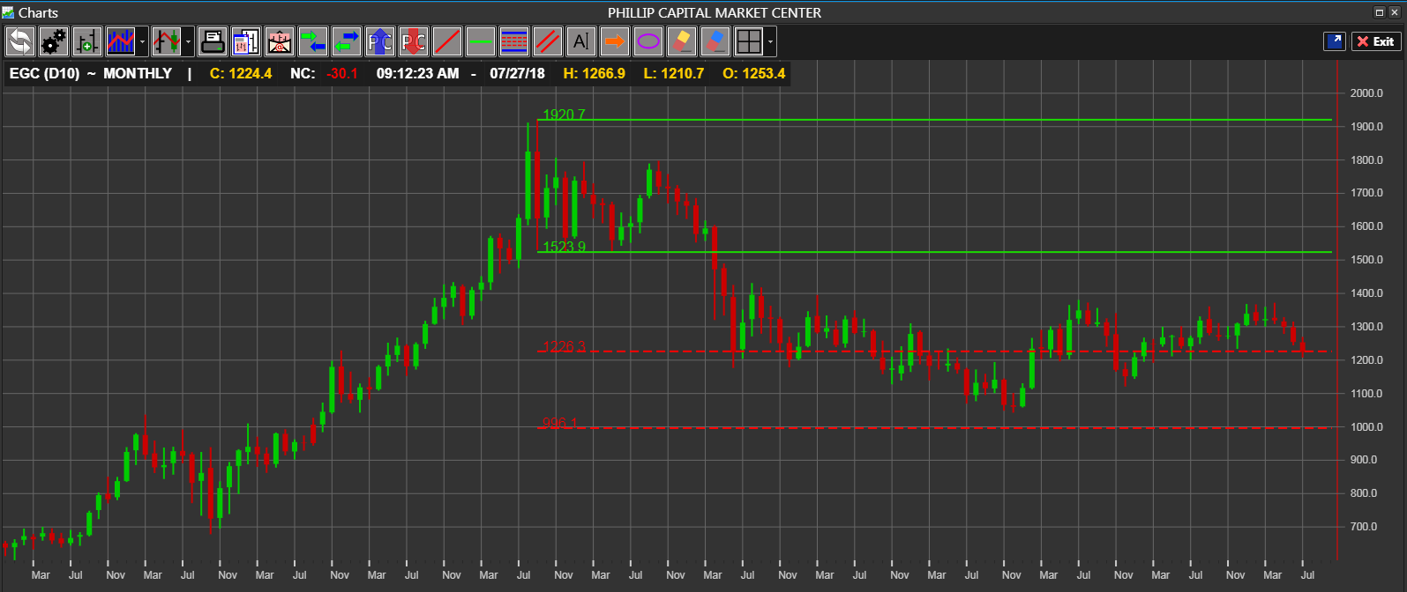Email the chart via envelope icon
The height and width of the screenshot is (592, 1407).
coord(280,41)
